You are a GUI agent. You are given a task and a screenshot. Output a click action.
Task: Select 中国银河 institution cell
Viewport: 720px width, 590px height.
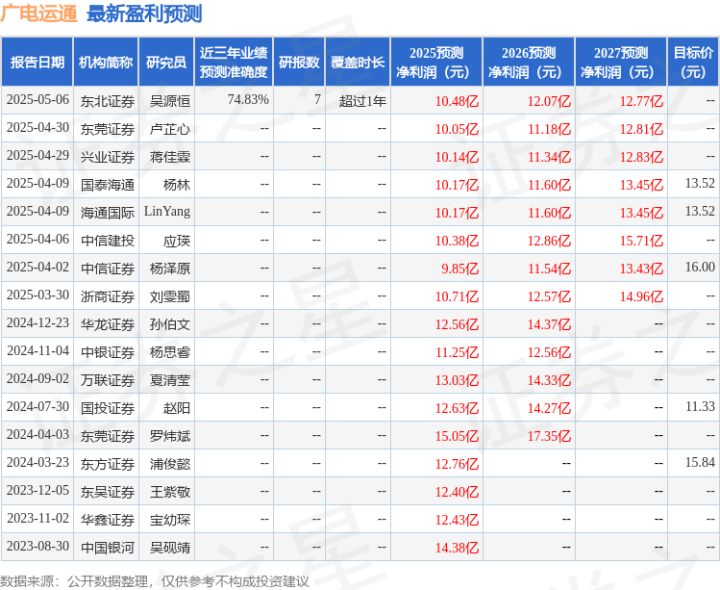click(108, 548)
